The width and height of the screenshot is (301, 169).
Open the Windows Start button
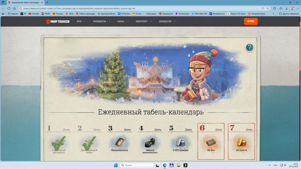tap(116, 165)
